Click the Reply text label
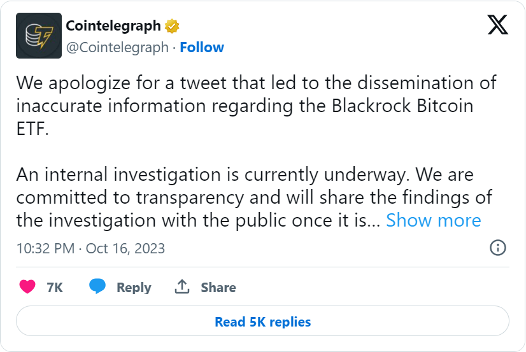 tap(134, 288)
